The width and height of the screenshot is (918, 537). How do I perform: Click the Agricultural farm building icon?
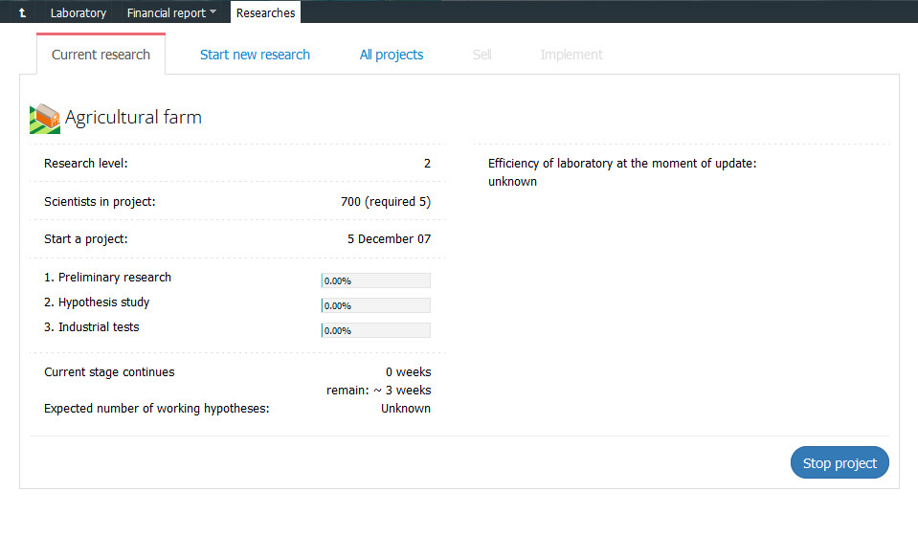45,119
